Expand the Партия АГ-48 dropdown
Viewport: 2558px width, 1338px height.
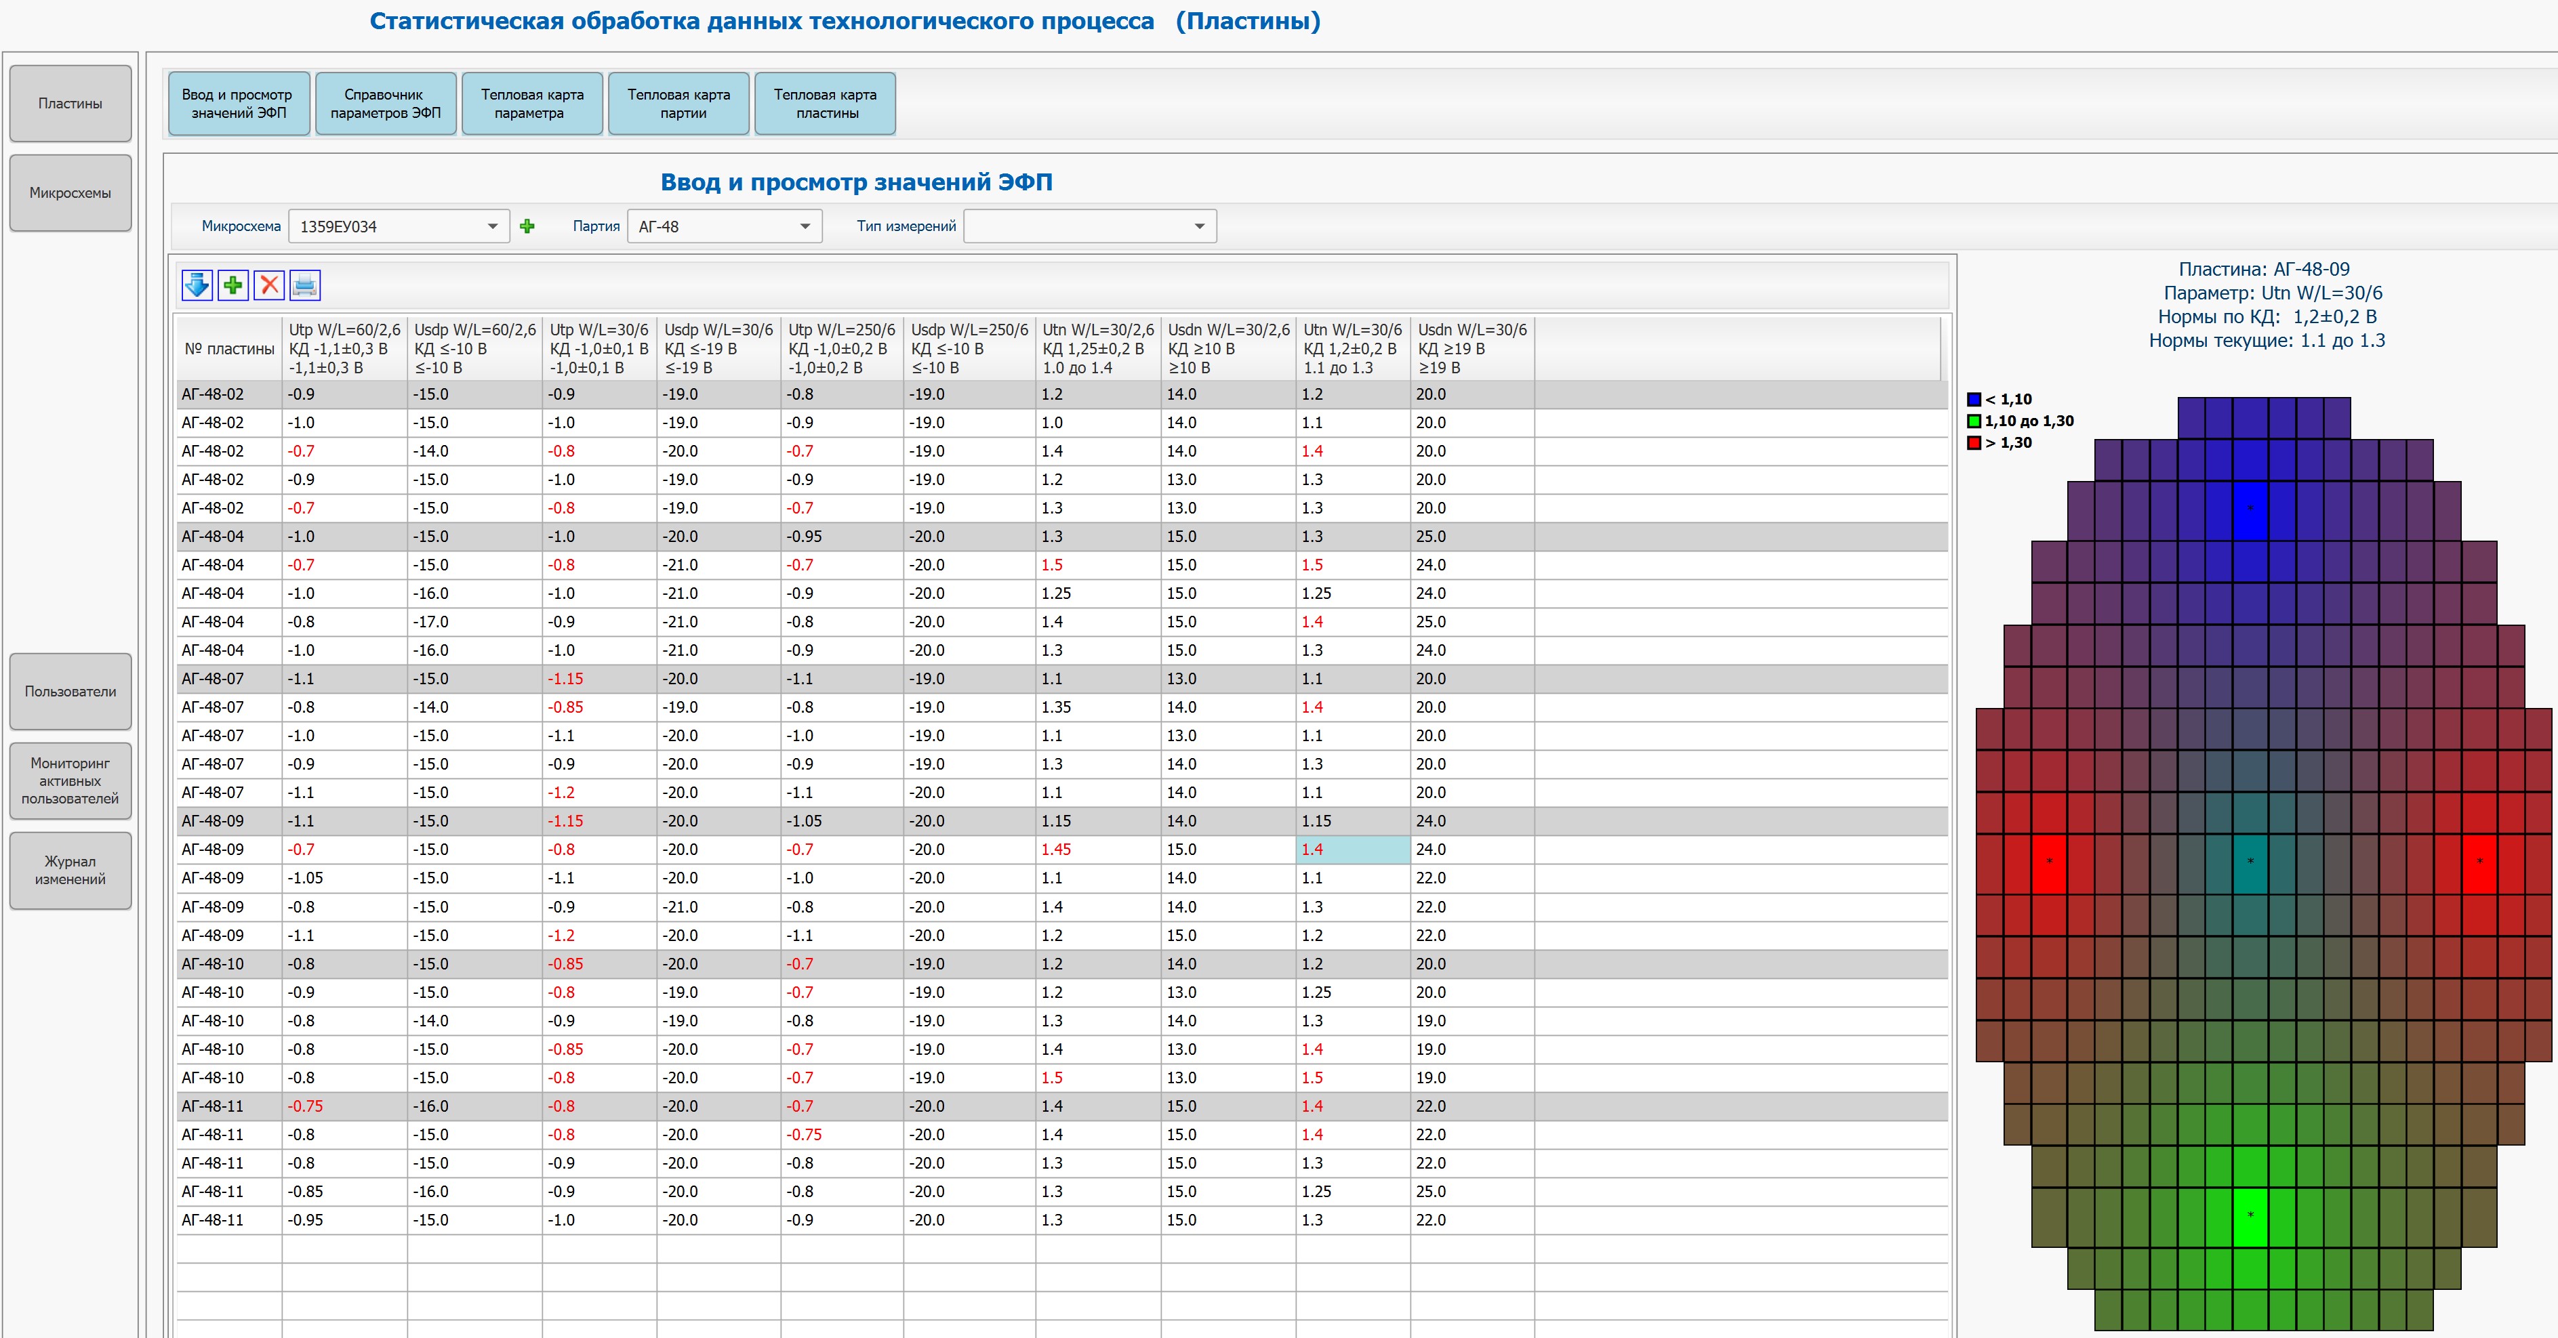805,226
